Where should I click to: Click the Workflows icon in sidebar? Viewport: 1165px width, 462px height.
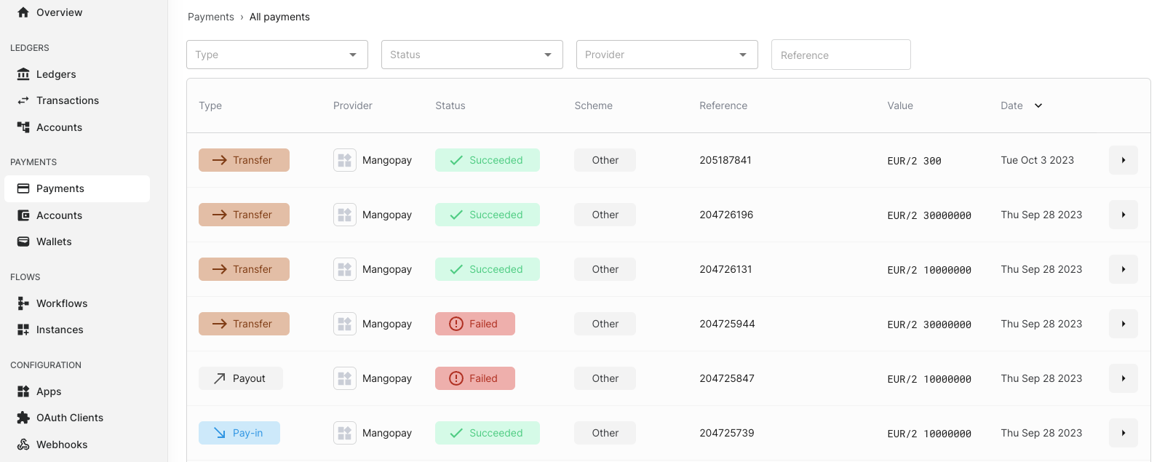tap(23, 303)
